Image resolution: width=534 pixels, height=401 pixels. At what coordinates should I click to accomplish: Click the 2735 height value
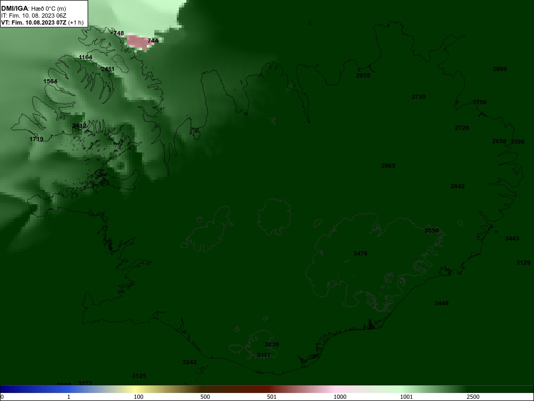coord(419,97)
